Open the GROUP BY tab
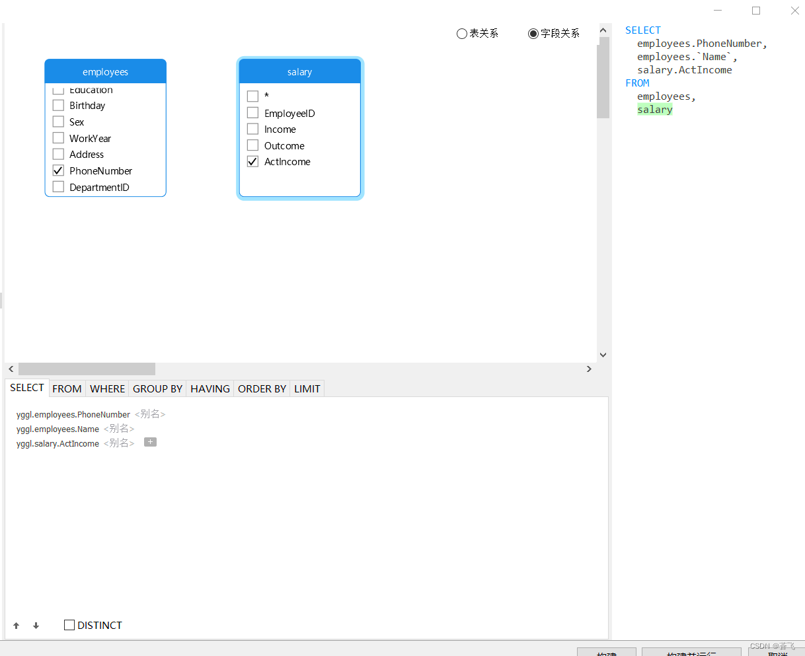Image resolution: width=805 pixels, height=656 pixels. click(x=158, y=388)
